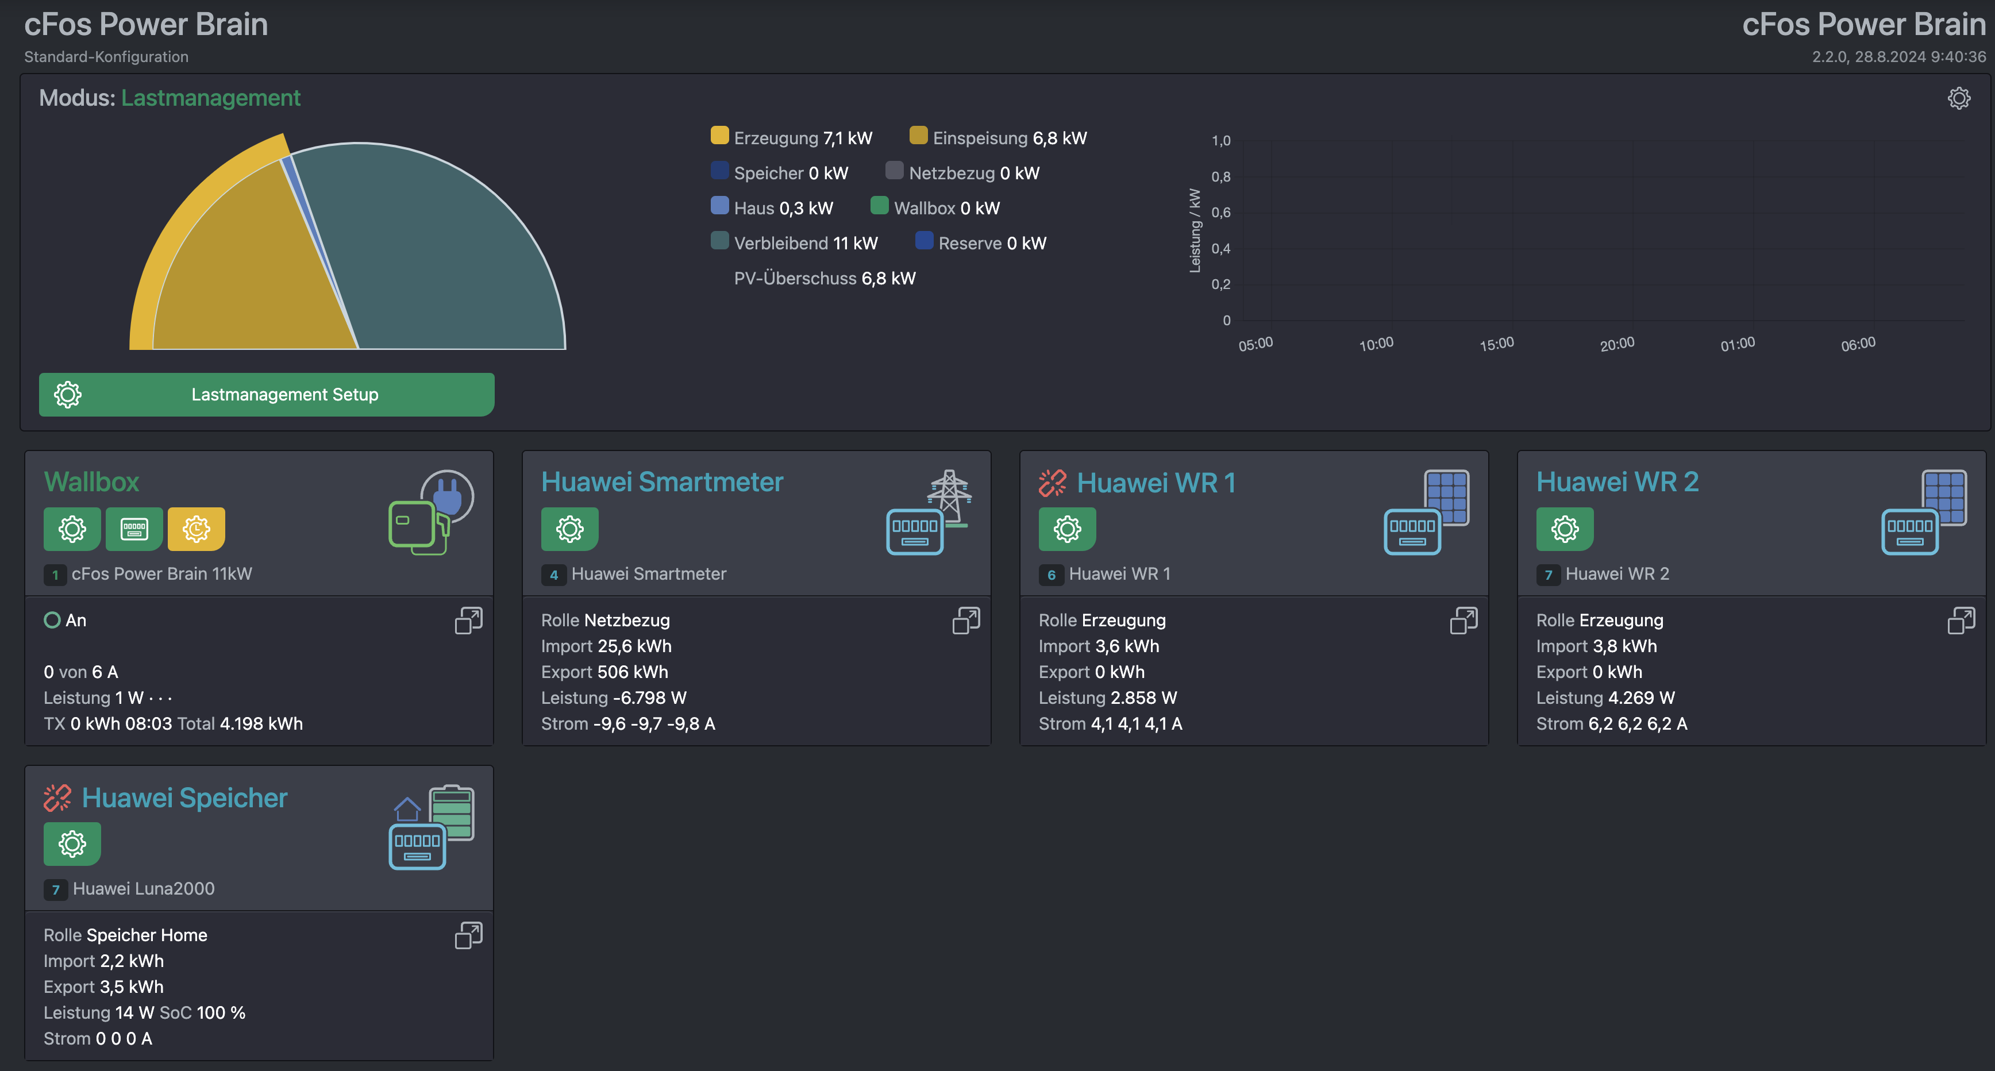Screen dimensions: 1995x1071
Task: Click Speicher 'Rolle Speicher Home' line
Action: click(x=125, y=935)
